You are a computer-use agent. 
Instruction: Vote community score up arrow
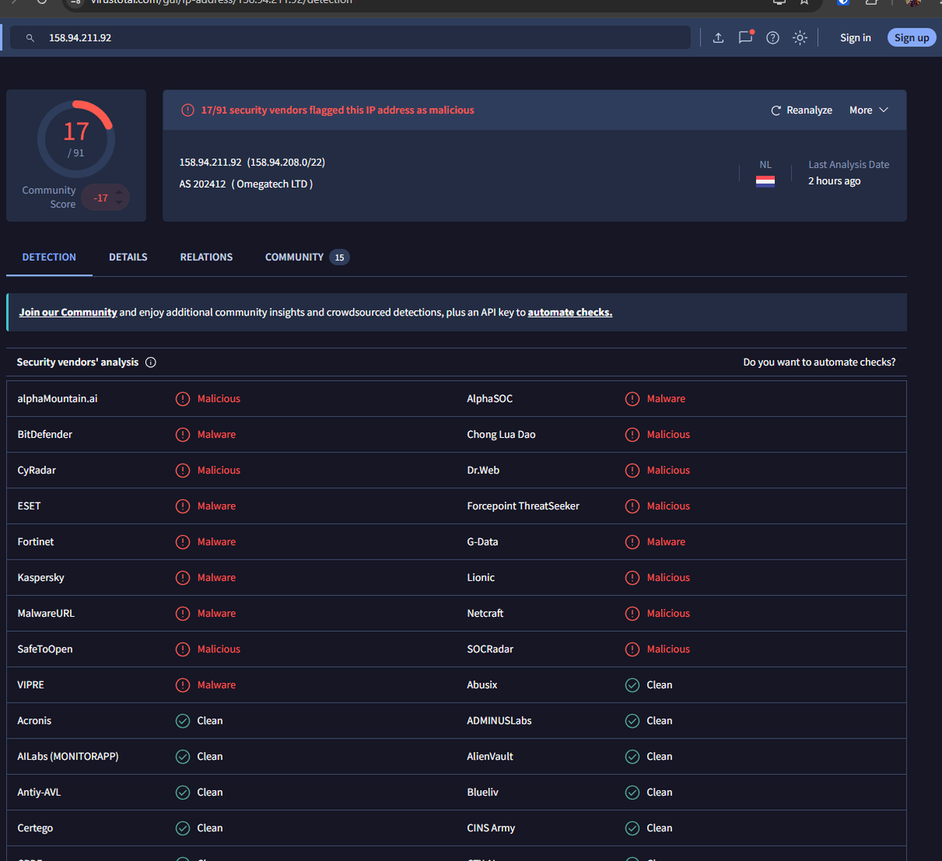pyautogui.click(x=119, y=192)
